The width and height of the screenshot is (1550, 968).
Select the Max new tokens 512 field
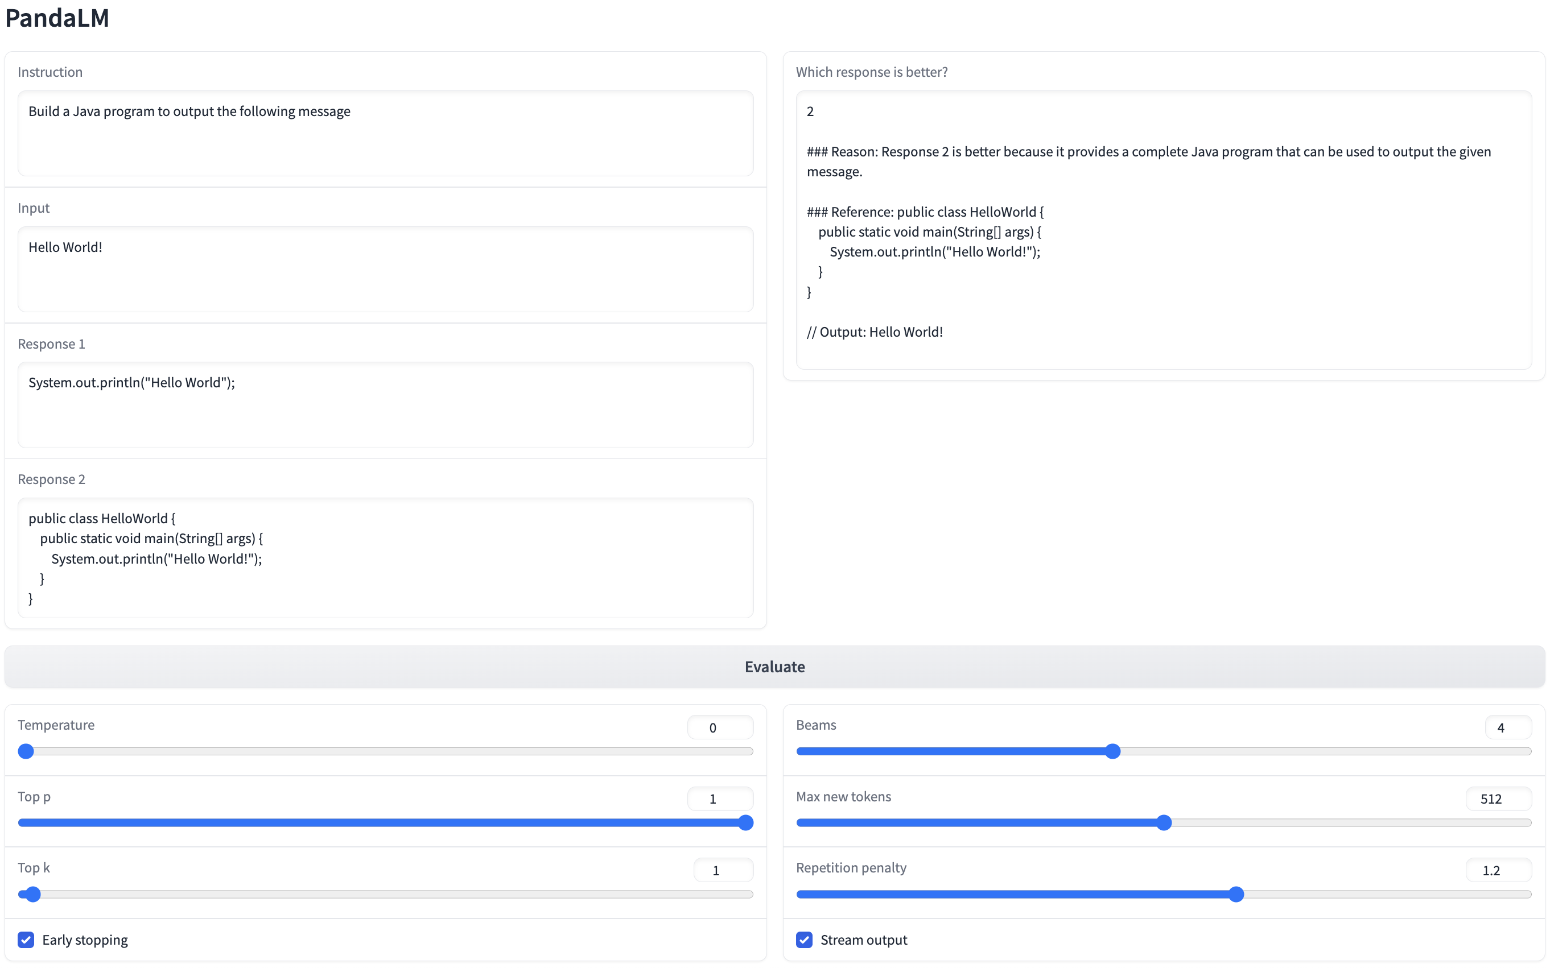click(1498, 799)
